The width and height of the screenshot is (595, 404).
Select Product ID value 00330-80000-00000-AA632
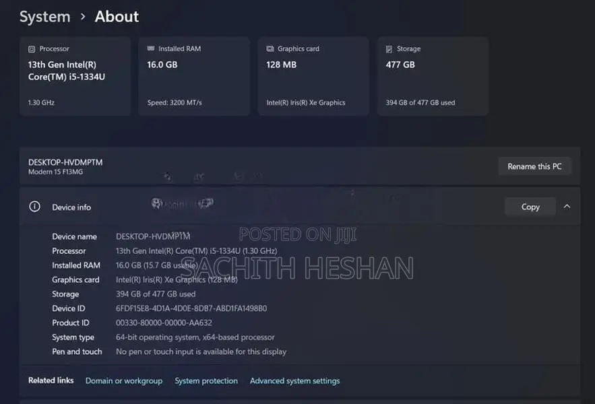click(x=164, y=323)
